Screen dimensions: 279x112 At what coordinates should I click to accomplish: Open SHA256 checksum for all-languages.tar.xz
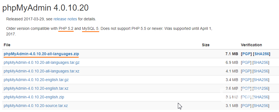pos(261,71)
